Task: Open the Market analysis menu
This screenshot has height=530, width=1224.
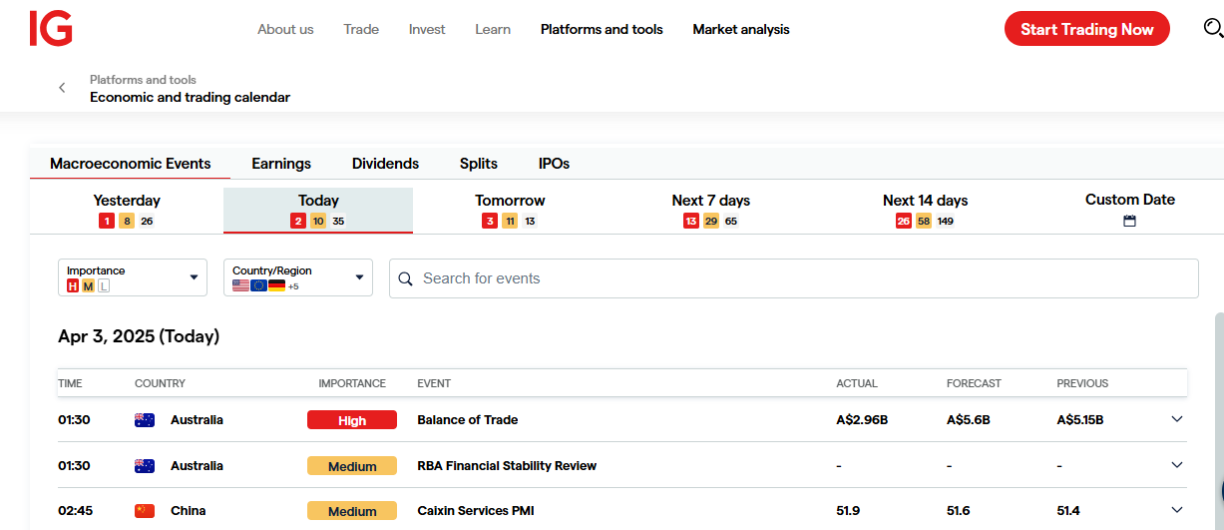Action: [x=740, y=29]
